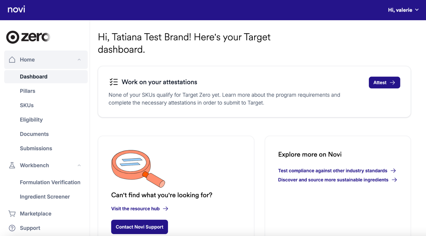Click the Workbench flask icon

[x=12, y=165]
